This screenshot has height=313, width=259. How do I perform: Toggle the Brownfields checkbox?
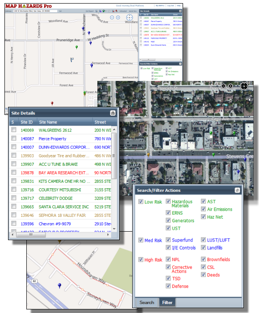[x=203, y=259]
